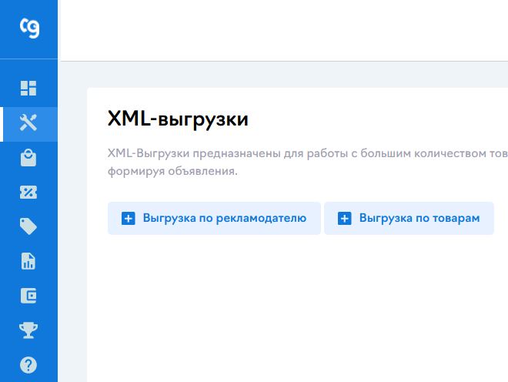Open help via question mark icon
The image size is (508, 382).
(x=28, y=365)
